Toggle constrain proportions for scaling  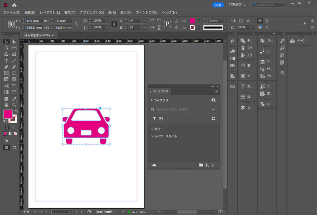(114, 24)
